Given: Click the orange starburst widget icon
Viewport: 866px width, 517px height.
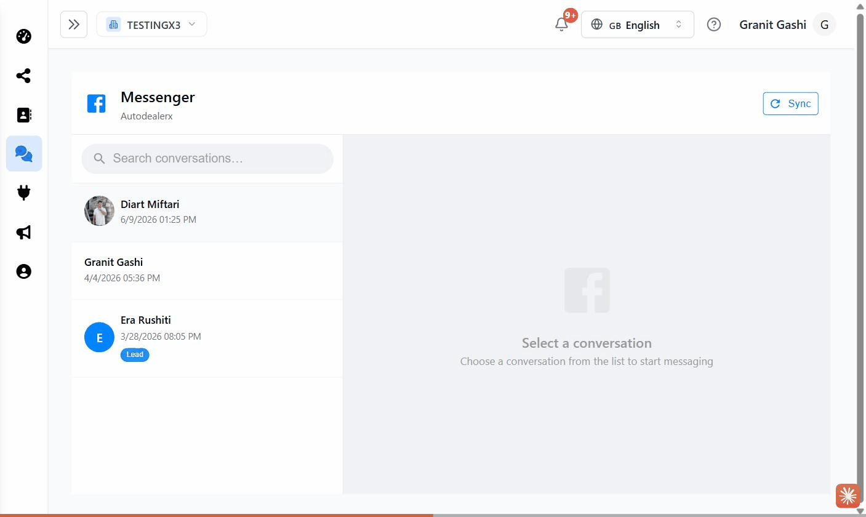Looking at the screenshot, I should 848,495.
